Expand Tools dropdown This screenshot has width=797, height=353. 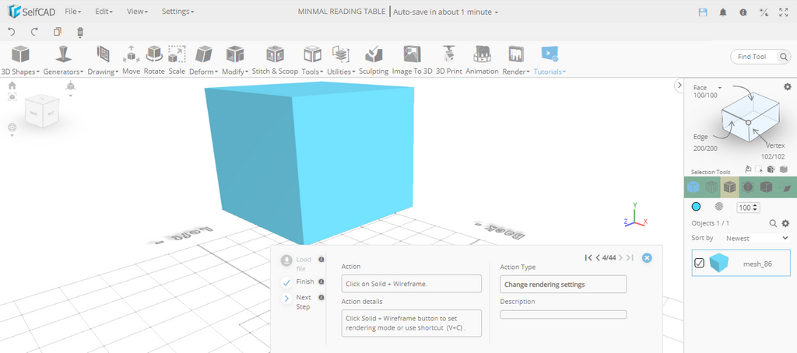(x=312, y=60)
